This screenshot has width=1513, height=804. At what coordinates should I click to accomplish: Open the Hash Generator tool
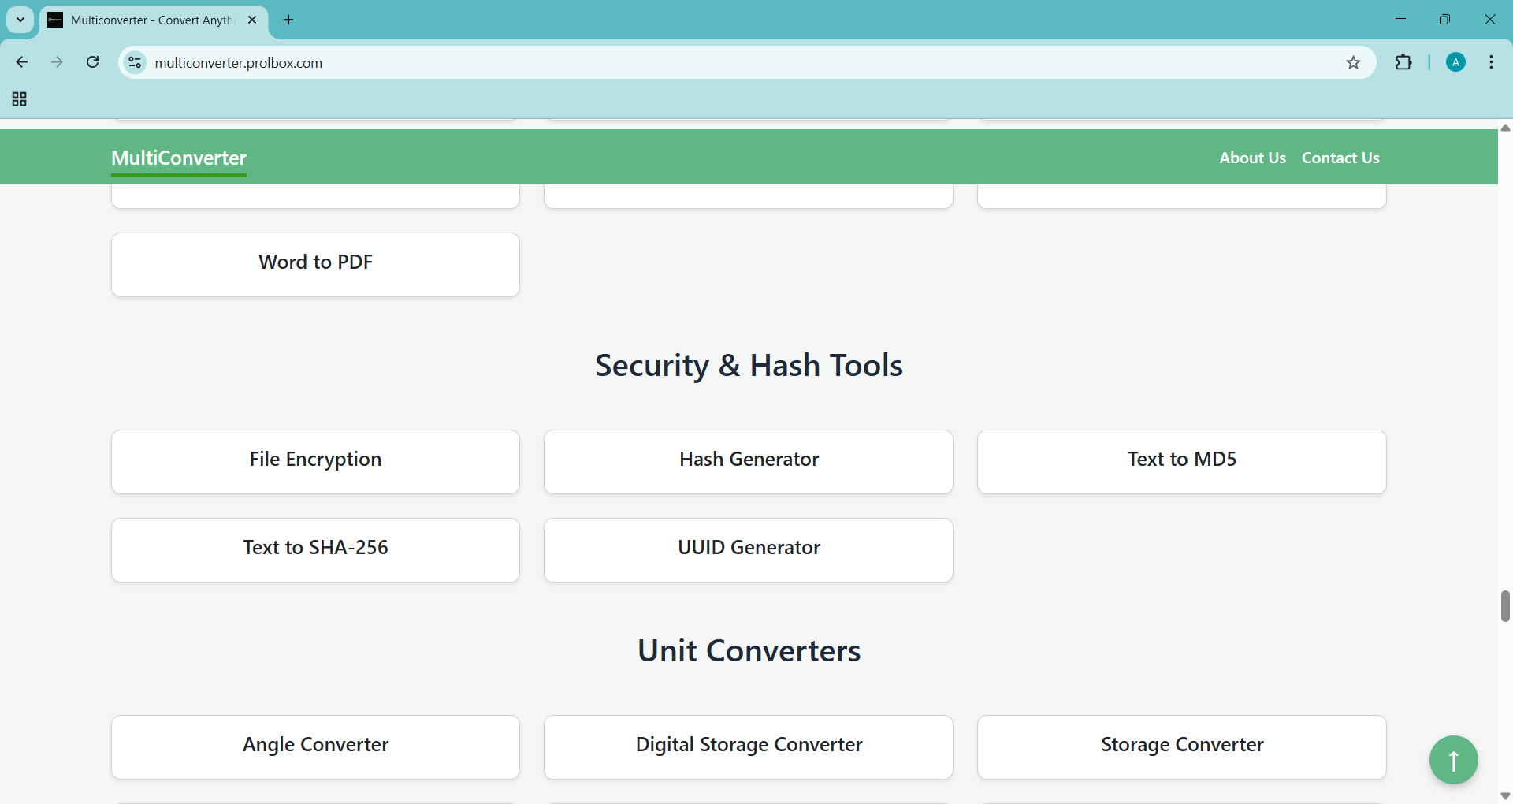(748, 461)
